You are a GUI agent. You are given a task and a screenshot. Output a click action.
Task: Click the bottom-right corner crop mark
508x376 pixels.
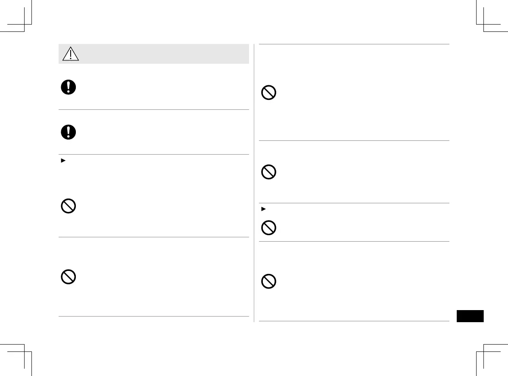(483, 352)
